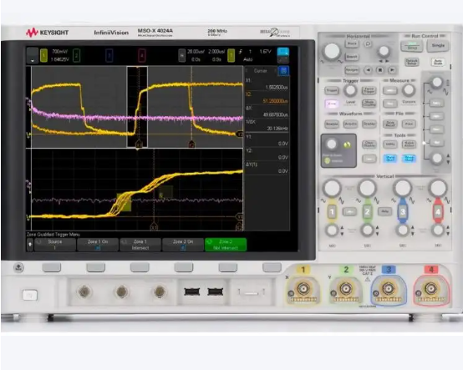This screenshot has width=463, height=370.
Task: Push the Save Recall button
Action: pyautogui.click(x=390, y=124)
